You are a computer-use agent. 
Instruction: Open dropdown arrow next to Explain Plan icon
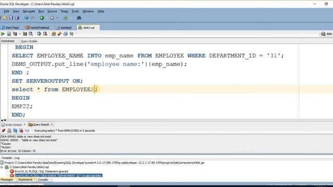tap(20, 34)
